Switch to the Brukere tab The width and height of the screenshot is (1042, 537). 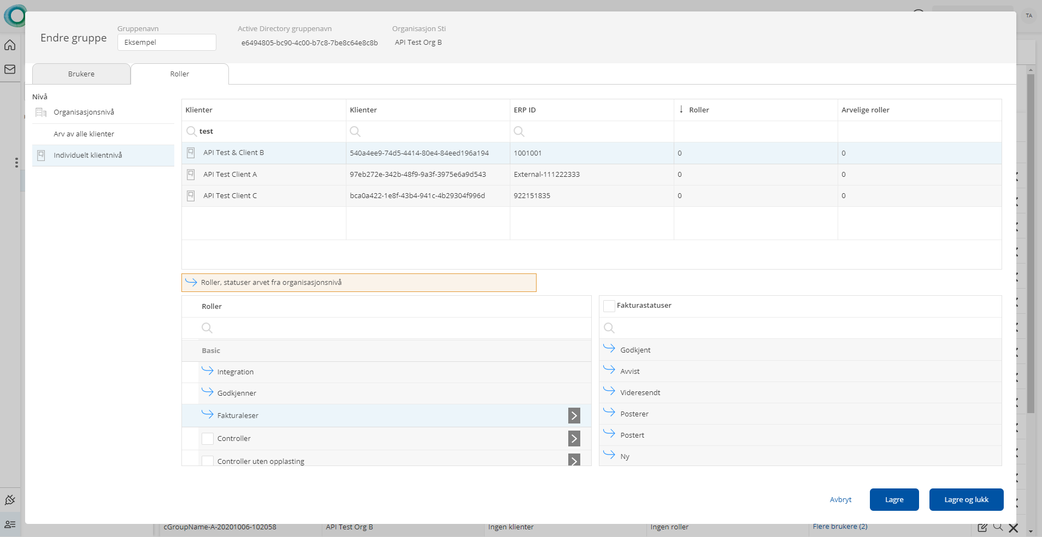81,74
